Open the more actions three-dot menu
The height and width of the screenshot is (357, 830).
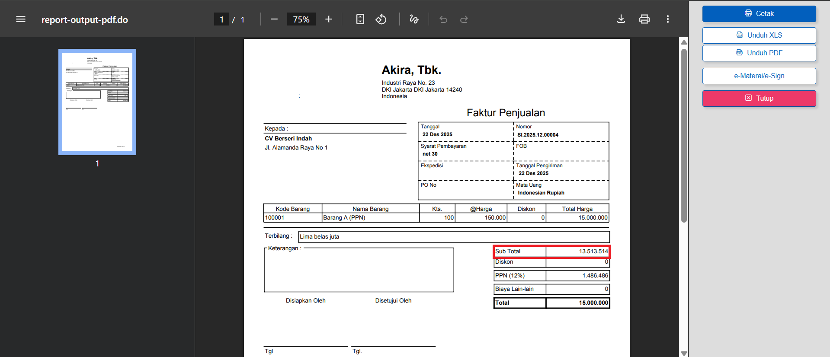(668, 19)
